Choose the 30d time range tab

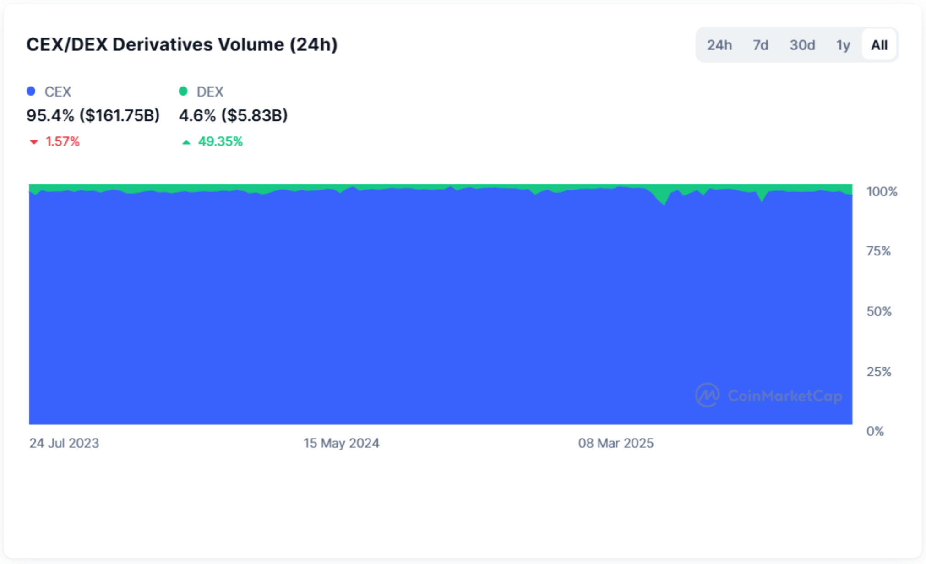(x=802, y=45)
